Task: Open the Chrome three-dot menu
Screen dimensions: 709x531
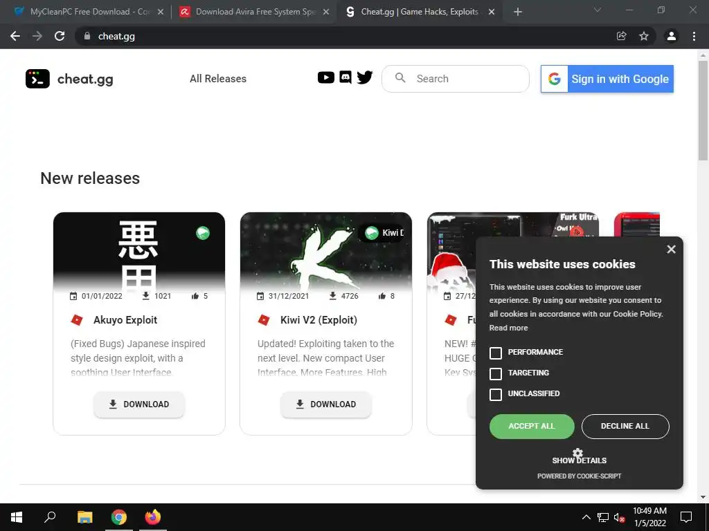Action: point(694,36)
